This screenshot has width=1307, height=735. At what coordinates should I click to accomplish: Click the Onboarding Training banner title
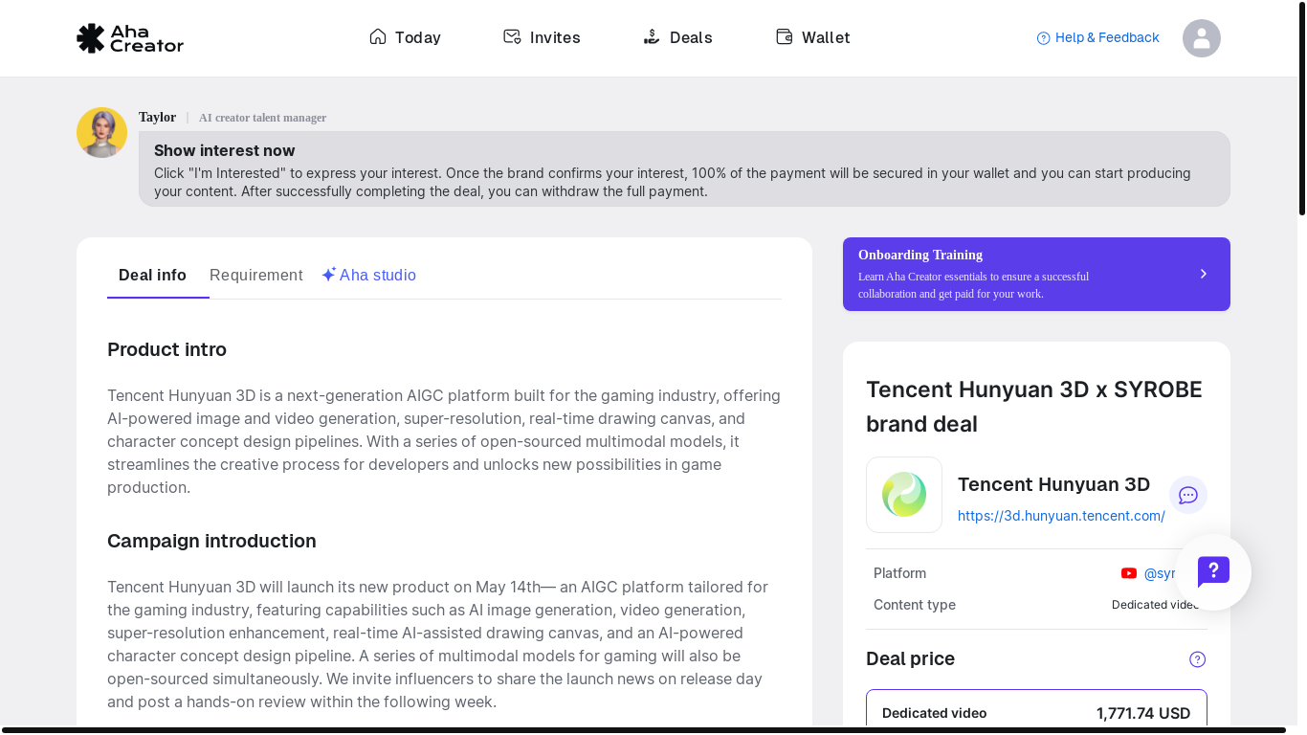click(x=920, y=255)
